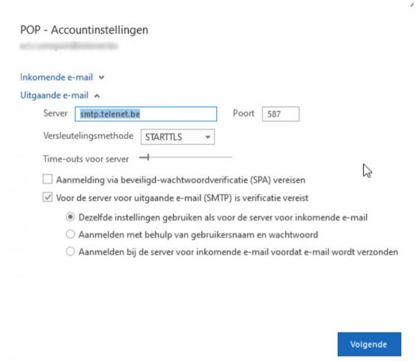Image resolution: width=415 pixels, height=361 pixels.
Task: Select 'Dezelfde instellingen gebruiken' radio option
Action: pyautogui.click(x=71, y=217)
